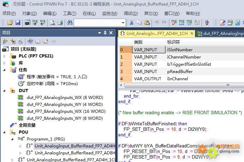The width and height of the screenshot is (244, 162).
Task: Click the redo arrow icon
Action: [x=164, y=23]
